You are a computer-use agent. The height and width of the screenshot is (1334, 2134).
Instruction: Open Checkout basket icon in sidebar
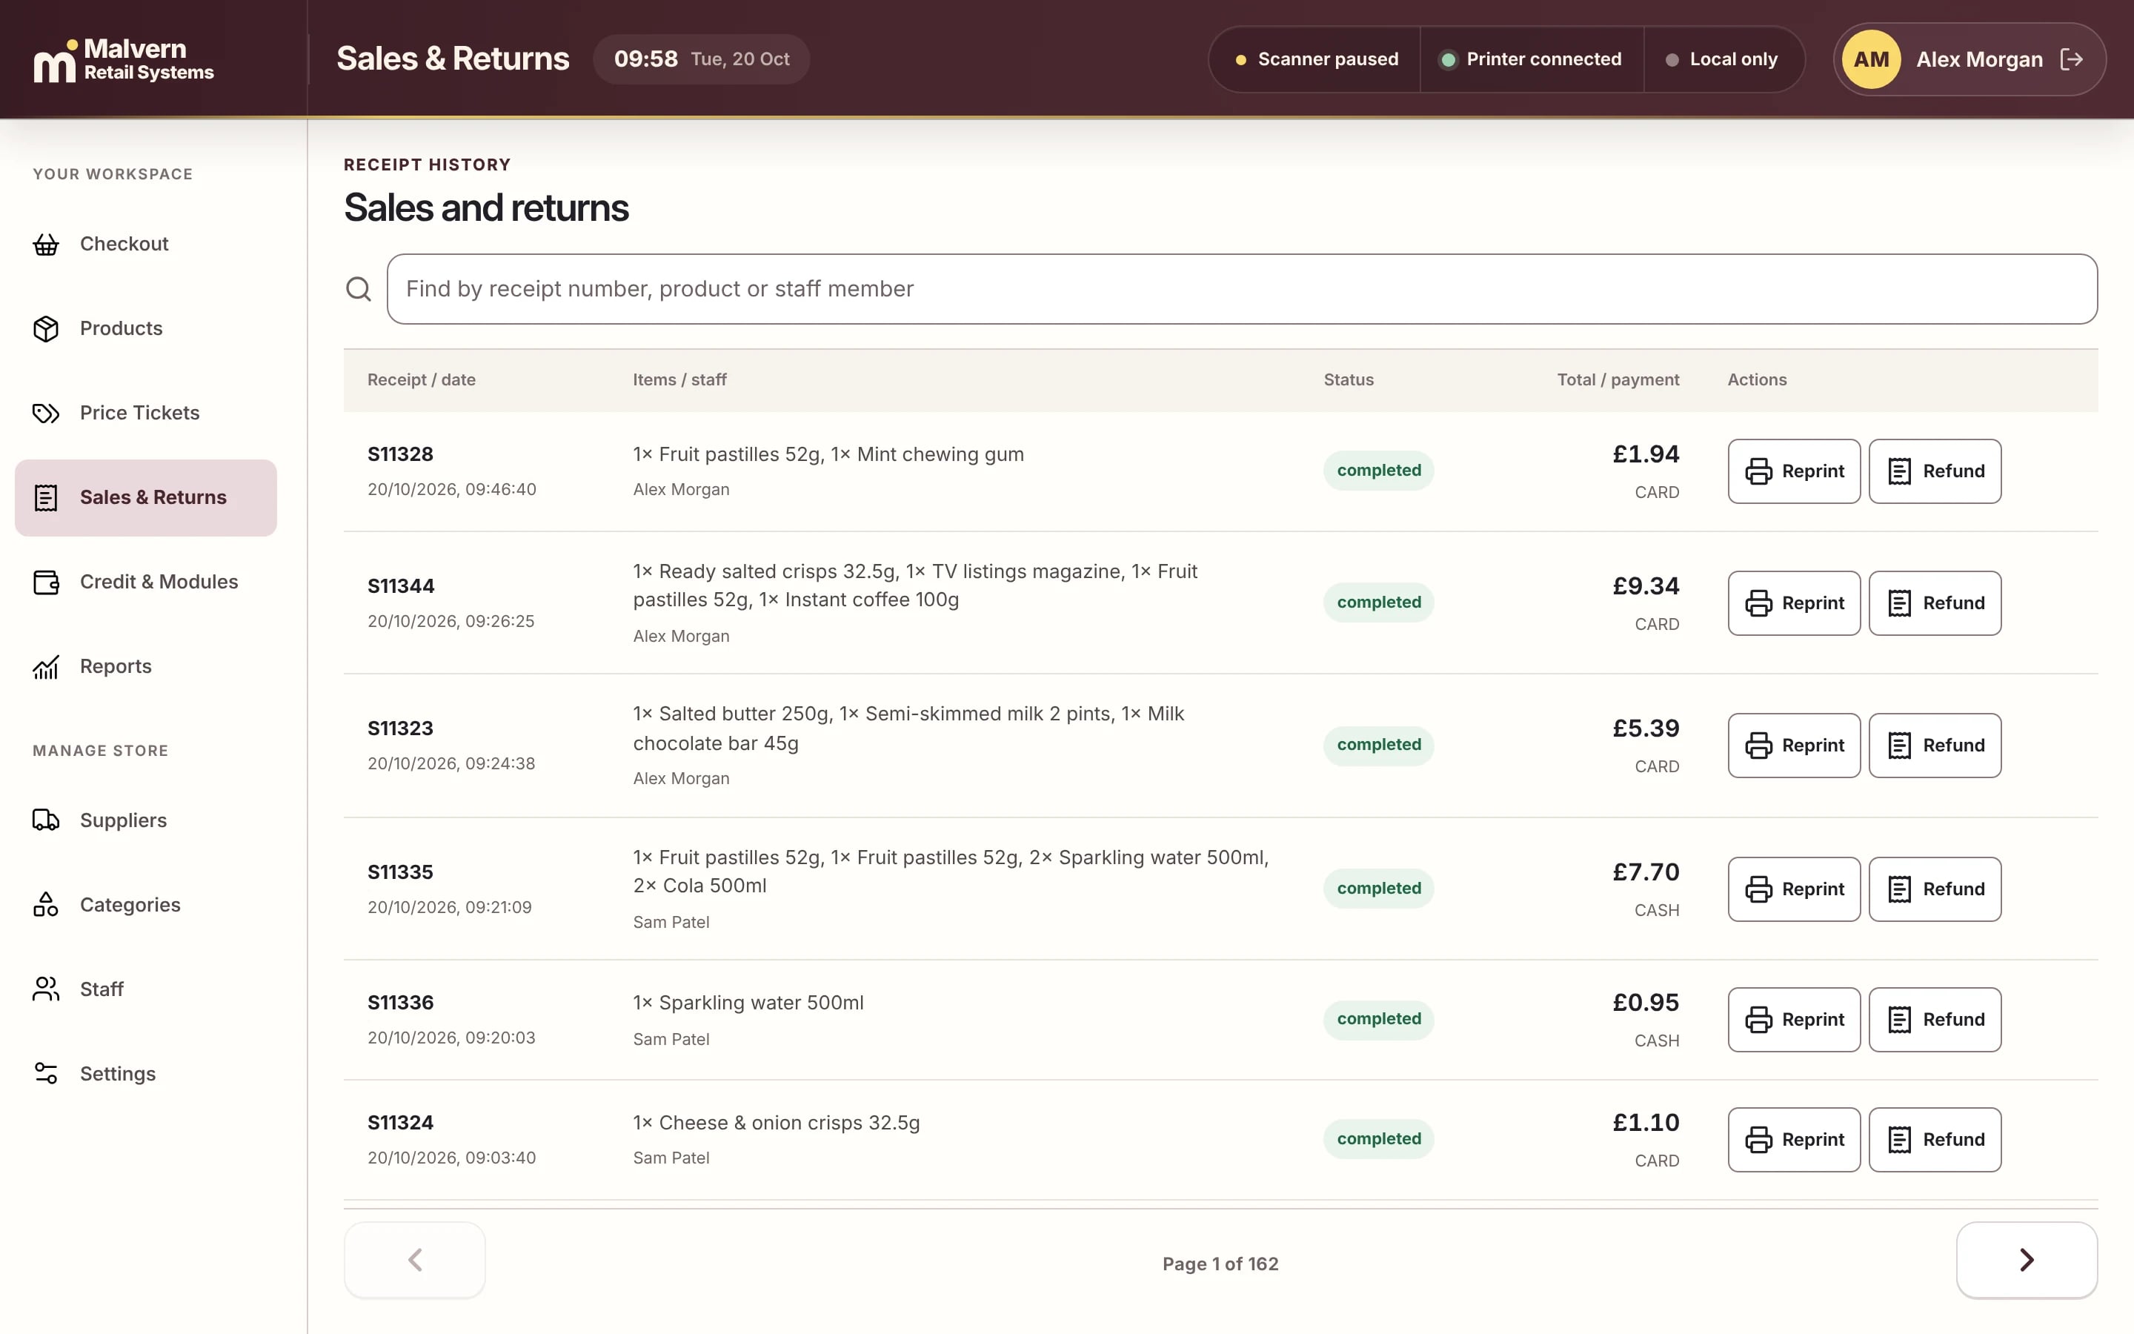click(46, 245)
